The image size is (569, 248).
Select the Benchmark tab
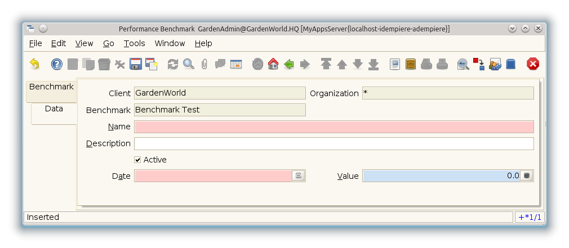click(x=51, y=87)
